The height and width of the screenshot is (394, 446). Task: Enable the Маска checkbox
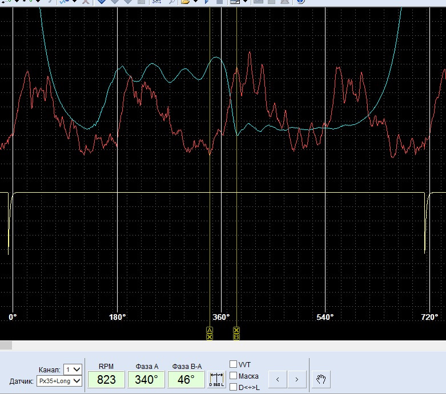click(233, 376)
